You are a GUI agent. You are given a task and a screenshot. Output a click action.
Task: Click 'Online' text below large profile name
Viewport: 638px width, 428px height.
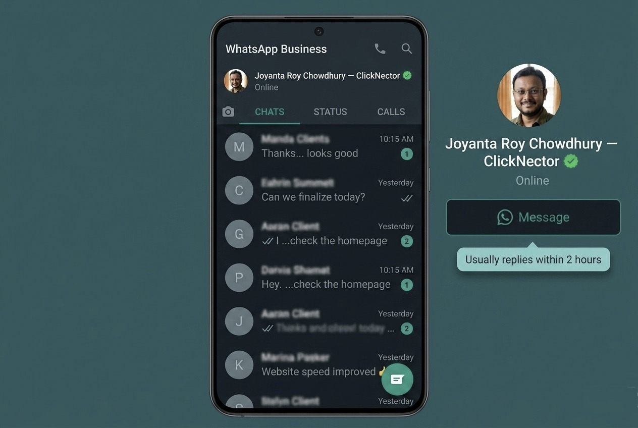[x=533, y=181]
